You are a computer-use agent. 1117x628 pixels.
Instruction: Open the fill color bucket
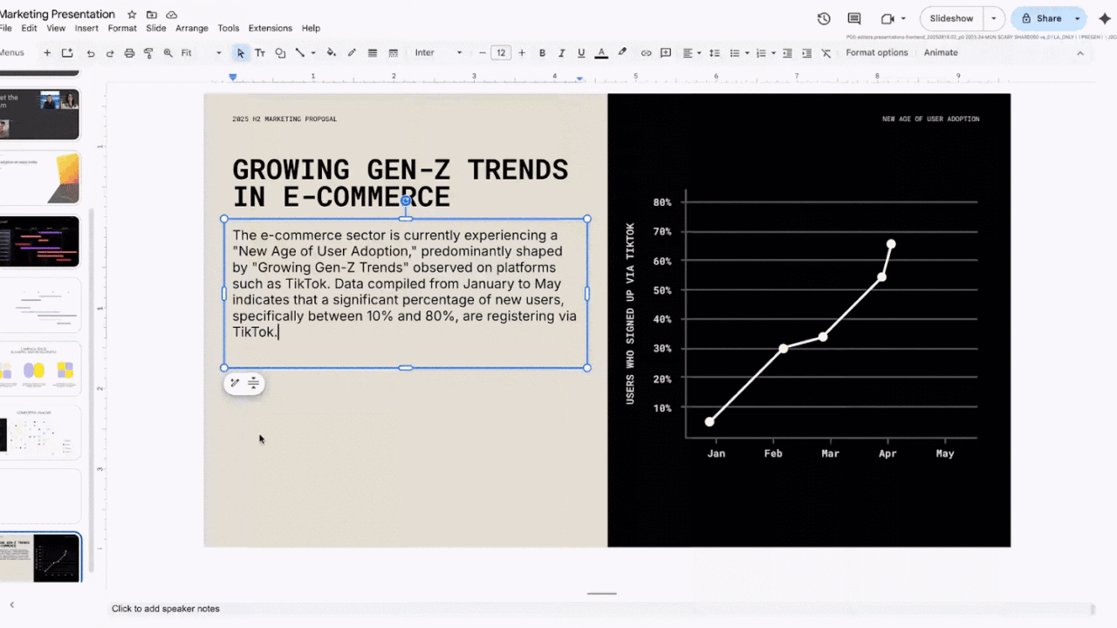point(332,53)
